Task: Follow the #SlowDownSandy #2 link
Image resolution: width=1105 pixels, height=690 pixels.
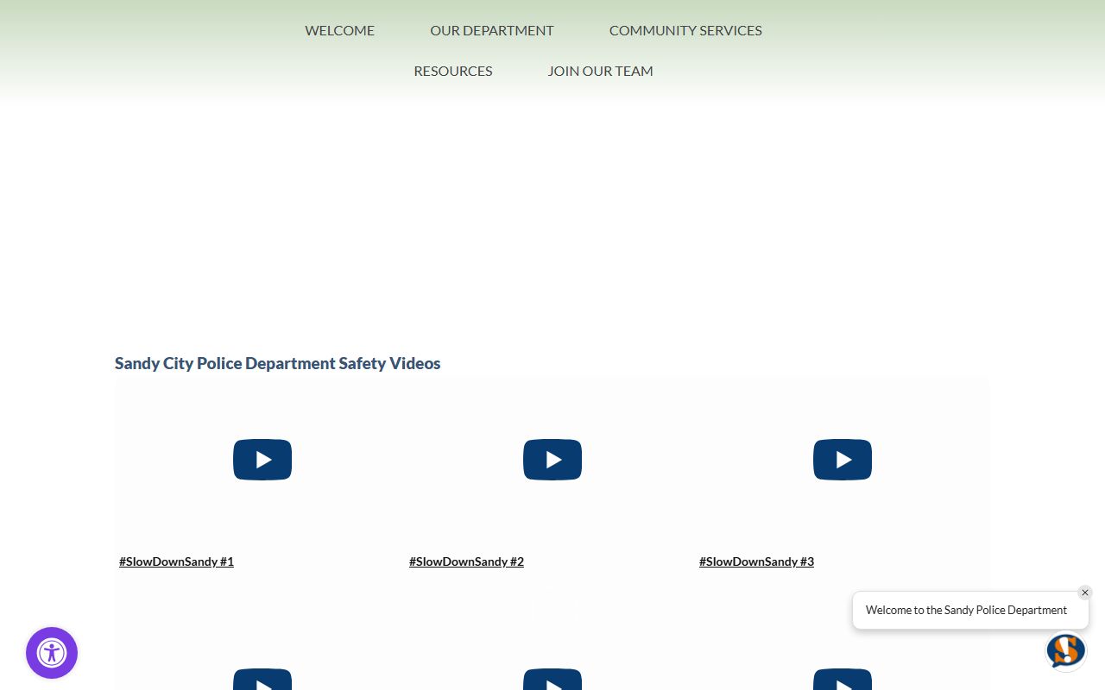Action: 466,561
